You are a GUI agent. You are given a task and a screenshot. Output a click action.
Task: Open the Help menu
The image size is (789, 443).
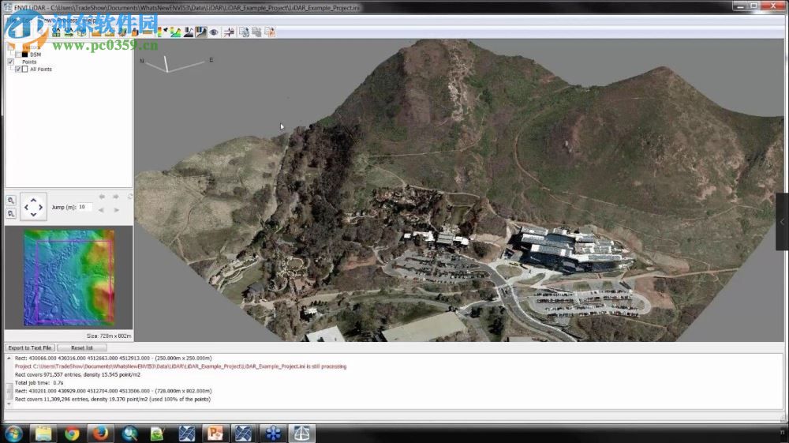click(x=88, y=21)
